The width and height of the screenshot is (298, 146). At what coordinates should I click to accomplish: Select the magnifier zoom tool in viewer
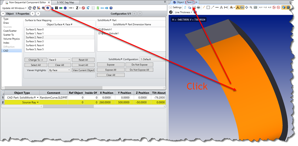[251, 7]
